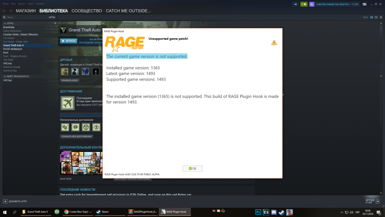Click the purple profile avatar in header
385x217 pixels.
pos(311,4)
